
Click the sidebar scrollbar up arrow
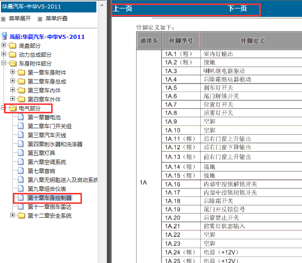(x=102, y=5)
